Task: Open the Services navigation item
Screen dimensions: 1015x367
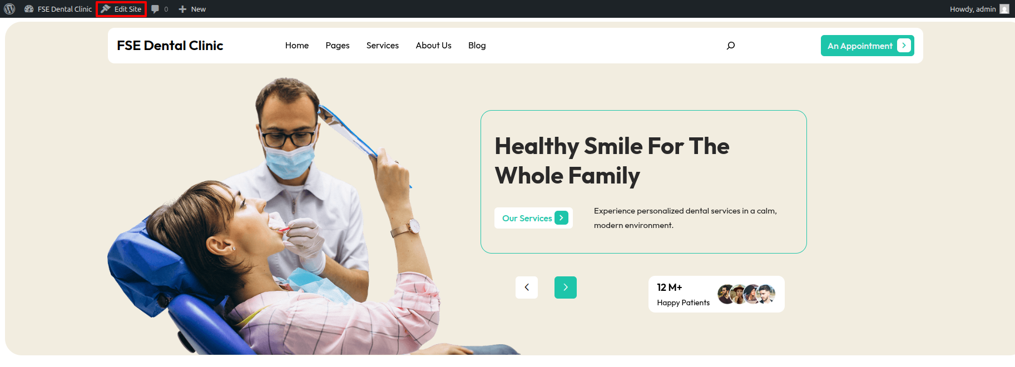Action: (383, 46)
